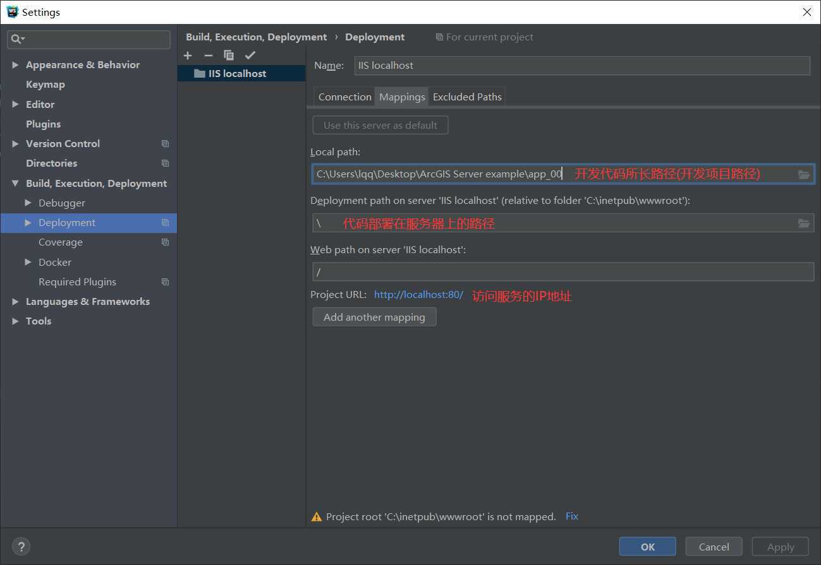Image resolution: width=821 pixels, height=565 pixels.
Task: Click project-level icon beside Coverage
Action: [165, 242]
